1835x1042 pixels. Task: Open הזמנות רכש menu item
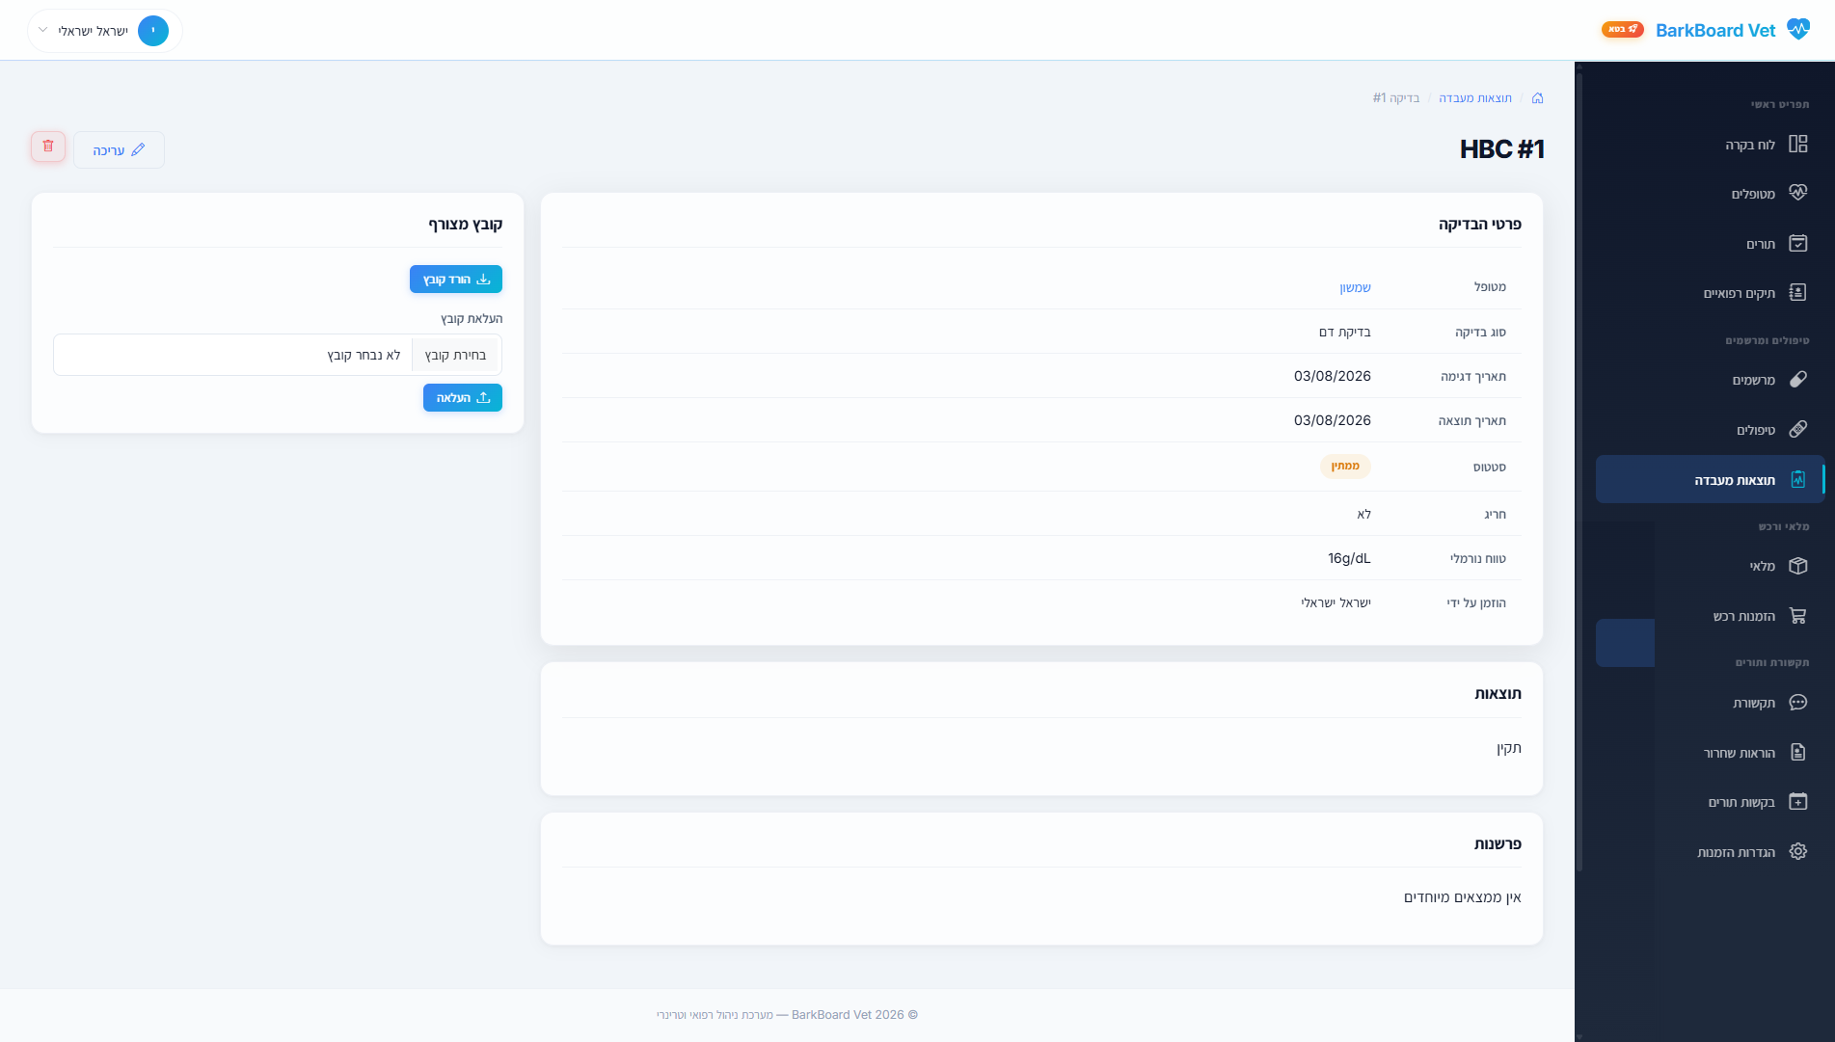pos(1711,616)
